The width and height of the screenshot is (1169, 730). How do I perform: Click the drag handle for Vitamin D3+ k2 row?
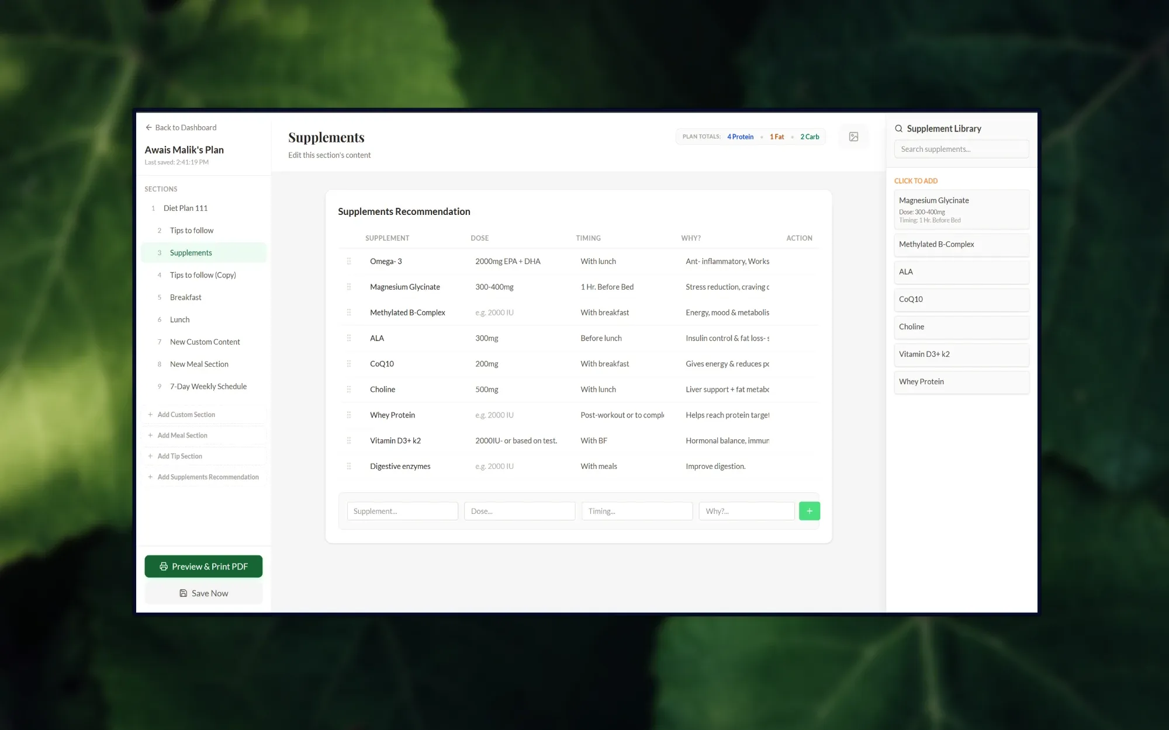point(349,441)
